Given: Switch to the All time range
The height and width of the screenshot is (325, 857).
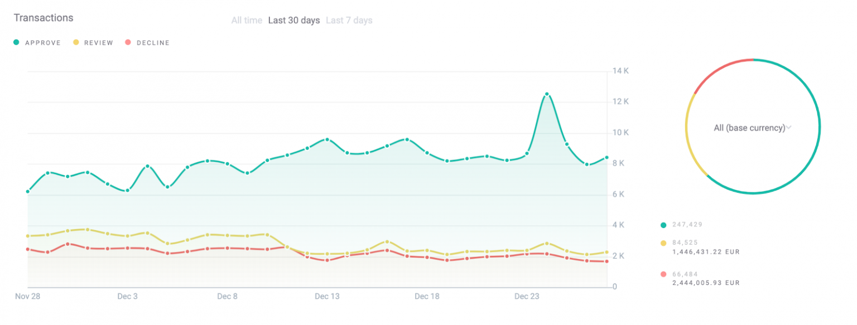Looking at the screenshot, I should click(247, 21).
